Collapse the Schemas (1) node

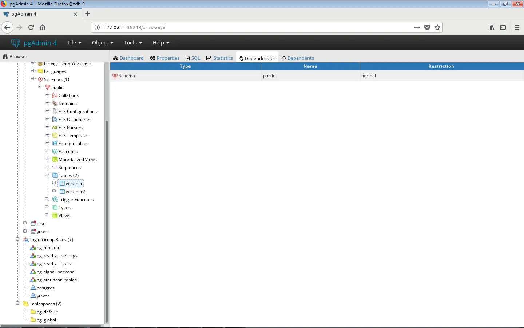pos(32,79)
